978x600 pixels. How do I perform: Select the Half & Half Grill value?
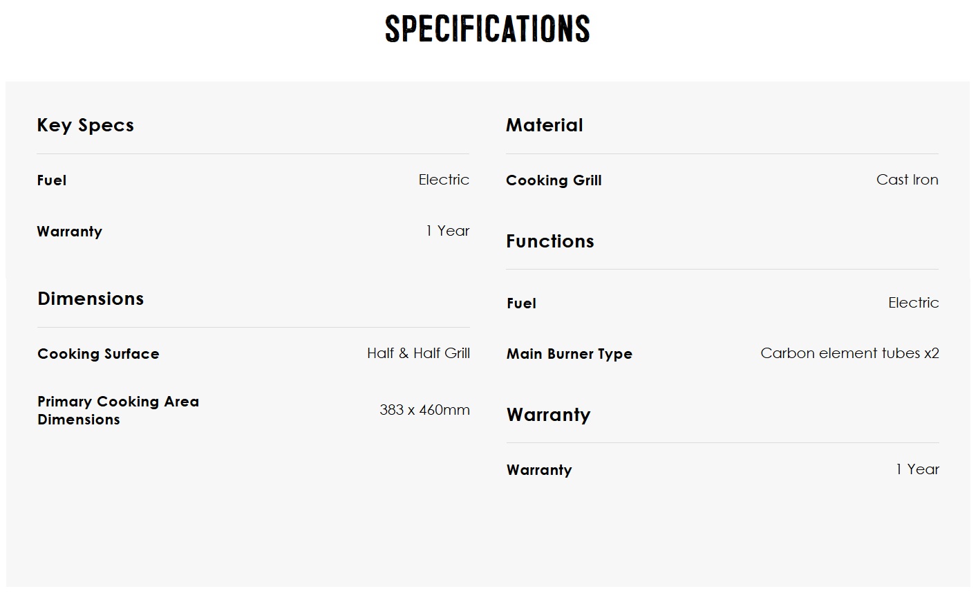pos(418,353)
